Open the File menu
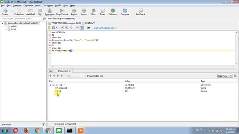This screenshot has width=239, height=134. tap(3, 6)
